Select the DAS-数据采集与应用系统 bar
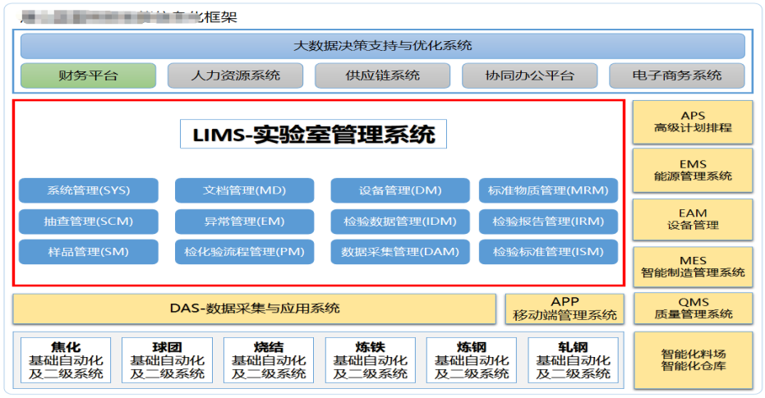 tap(254, 309)
